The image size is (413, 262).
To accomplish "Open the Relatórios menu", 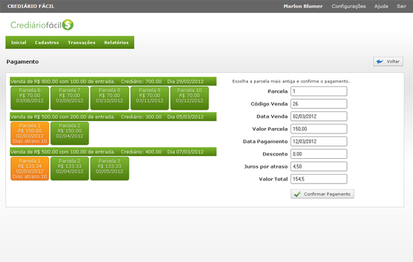I will [116, 43].
